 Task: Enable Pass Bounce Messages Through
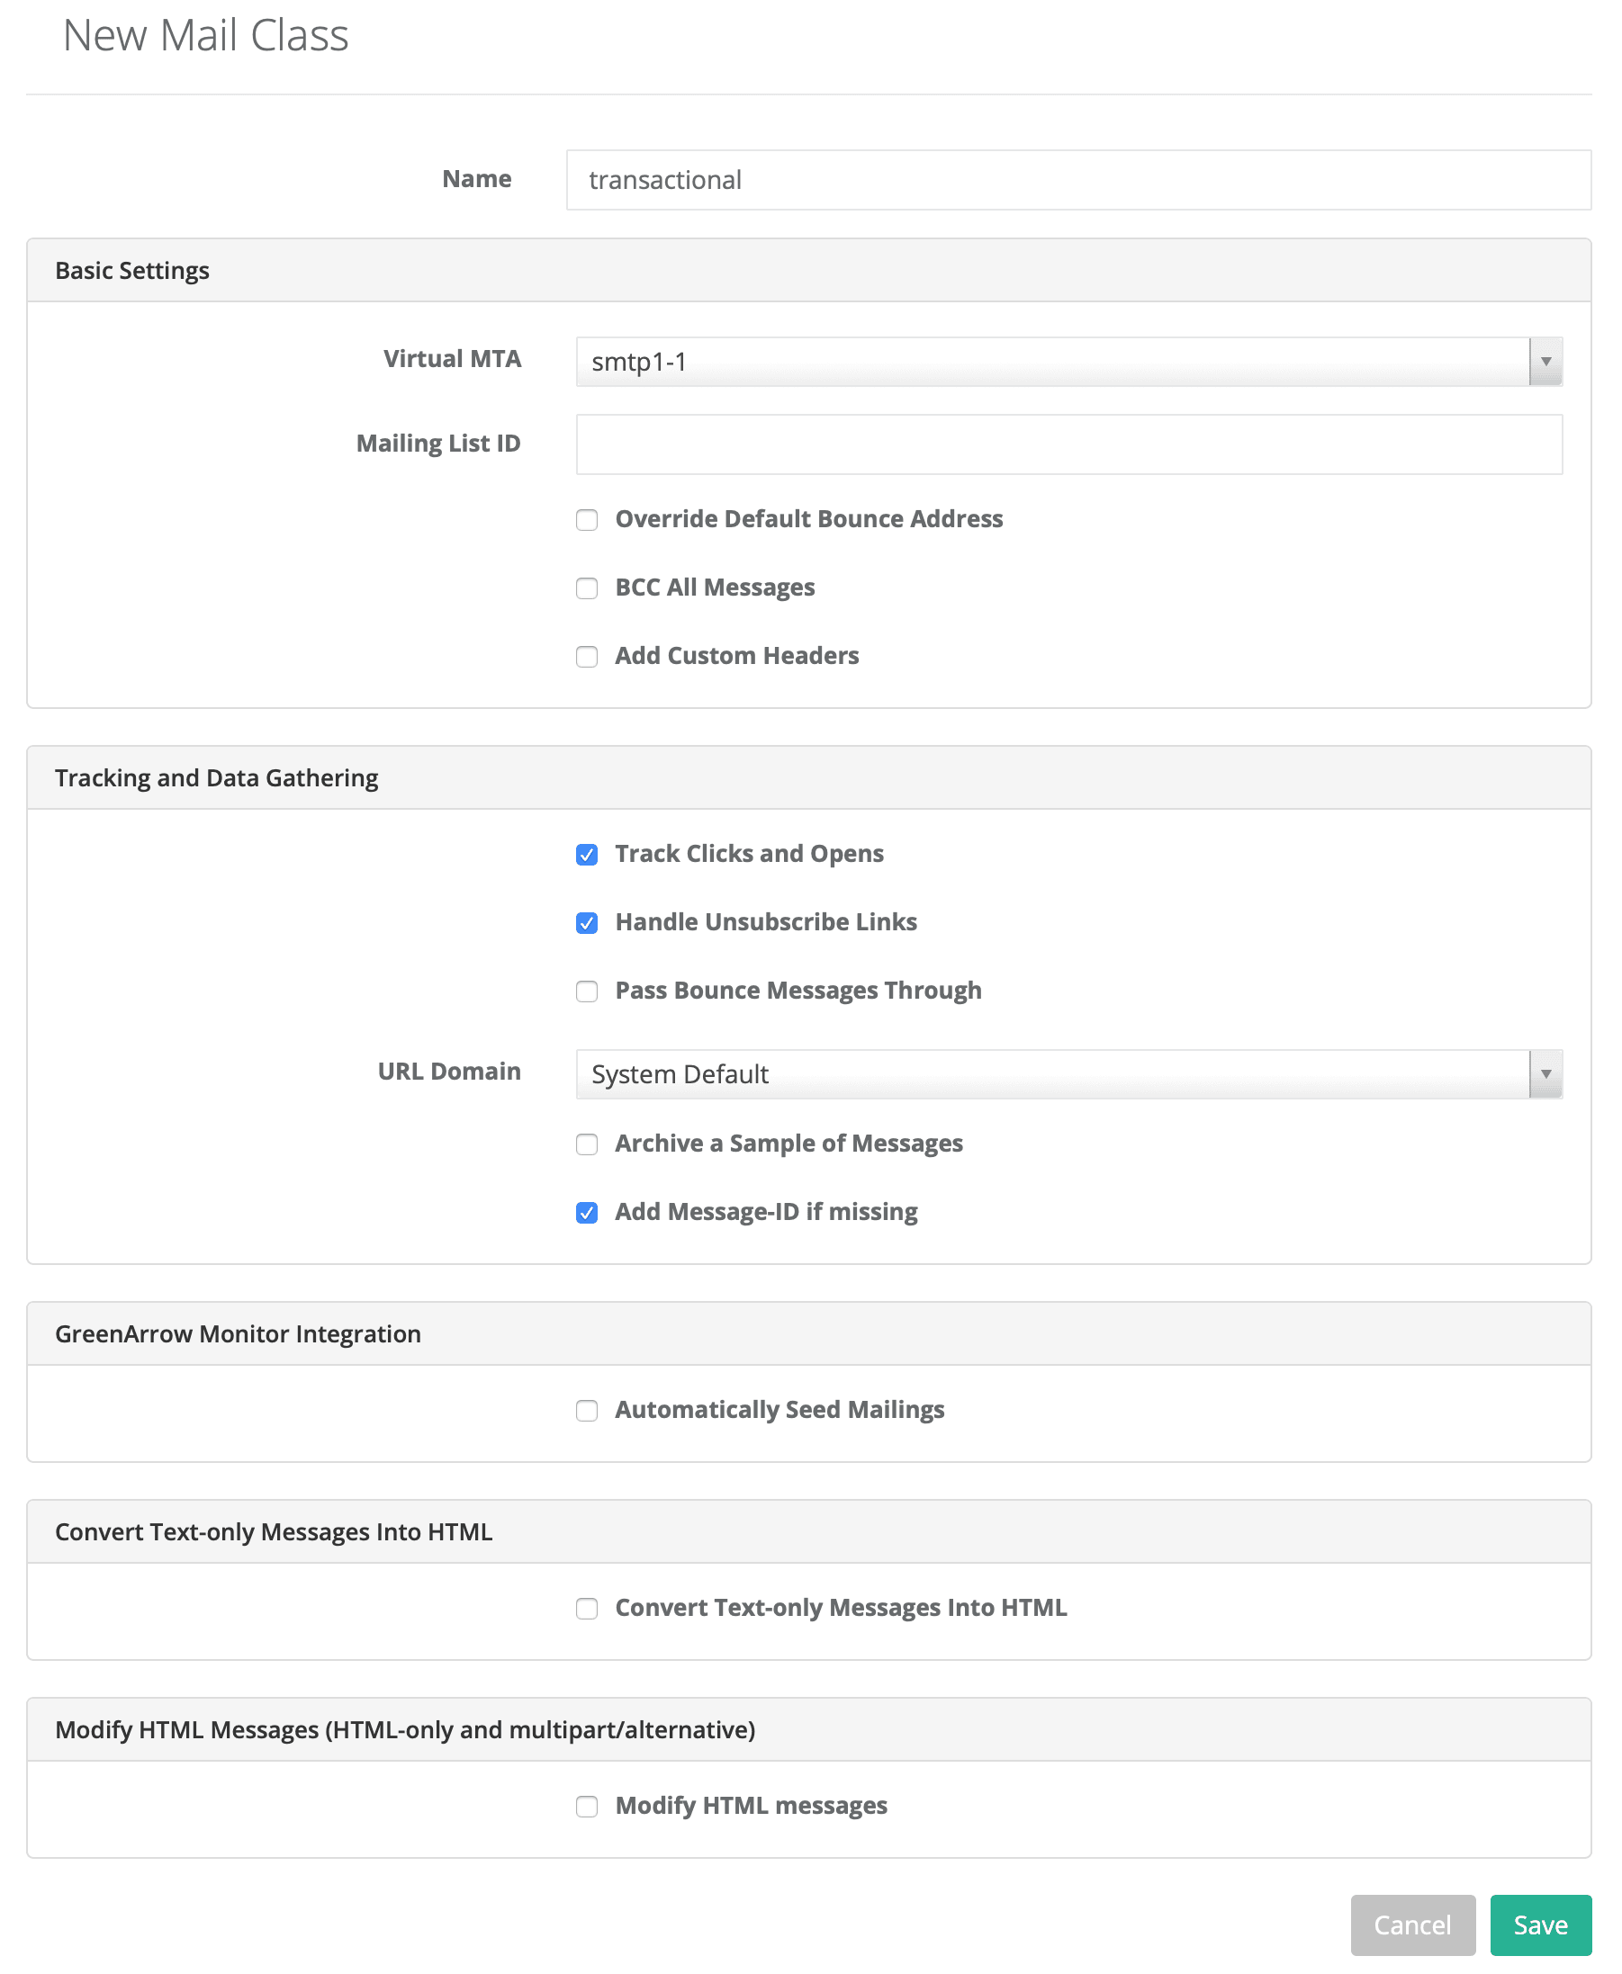[x=587, y=991]
